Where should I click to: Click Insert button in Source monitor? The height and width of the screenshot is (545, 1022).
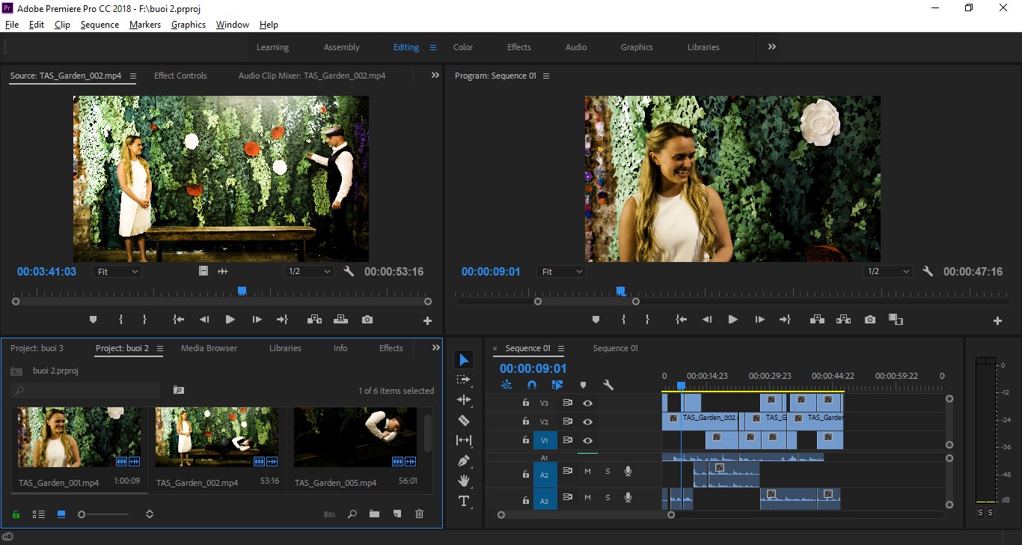tap(315, 320)
